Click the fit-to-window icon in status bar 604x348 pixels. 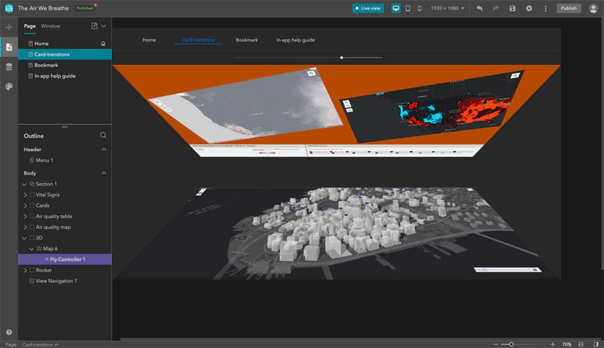tap(581, 344)
